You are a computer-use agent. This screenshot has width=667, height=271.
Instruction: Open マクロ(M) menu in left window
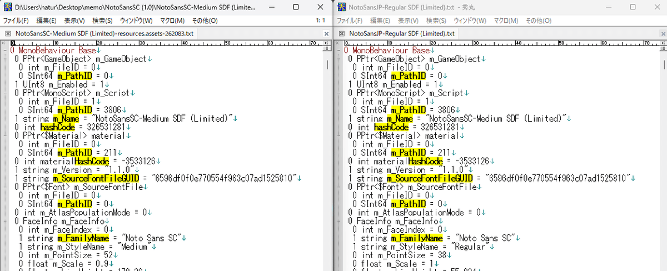172,21
